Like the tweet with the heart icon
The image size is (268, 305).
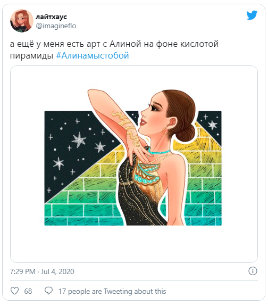(x=14, y=291)
